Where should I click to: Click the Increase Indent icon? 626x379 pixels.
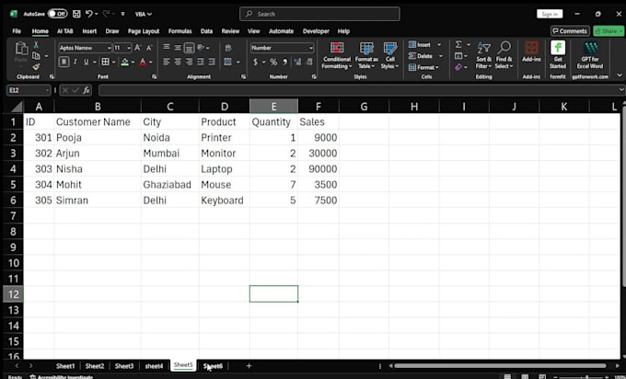tap(211, 62)
